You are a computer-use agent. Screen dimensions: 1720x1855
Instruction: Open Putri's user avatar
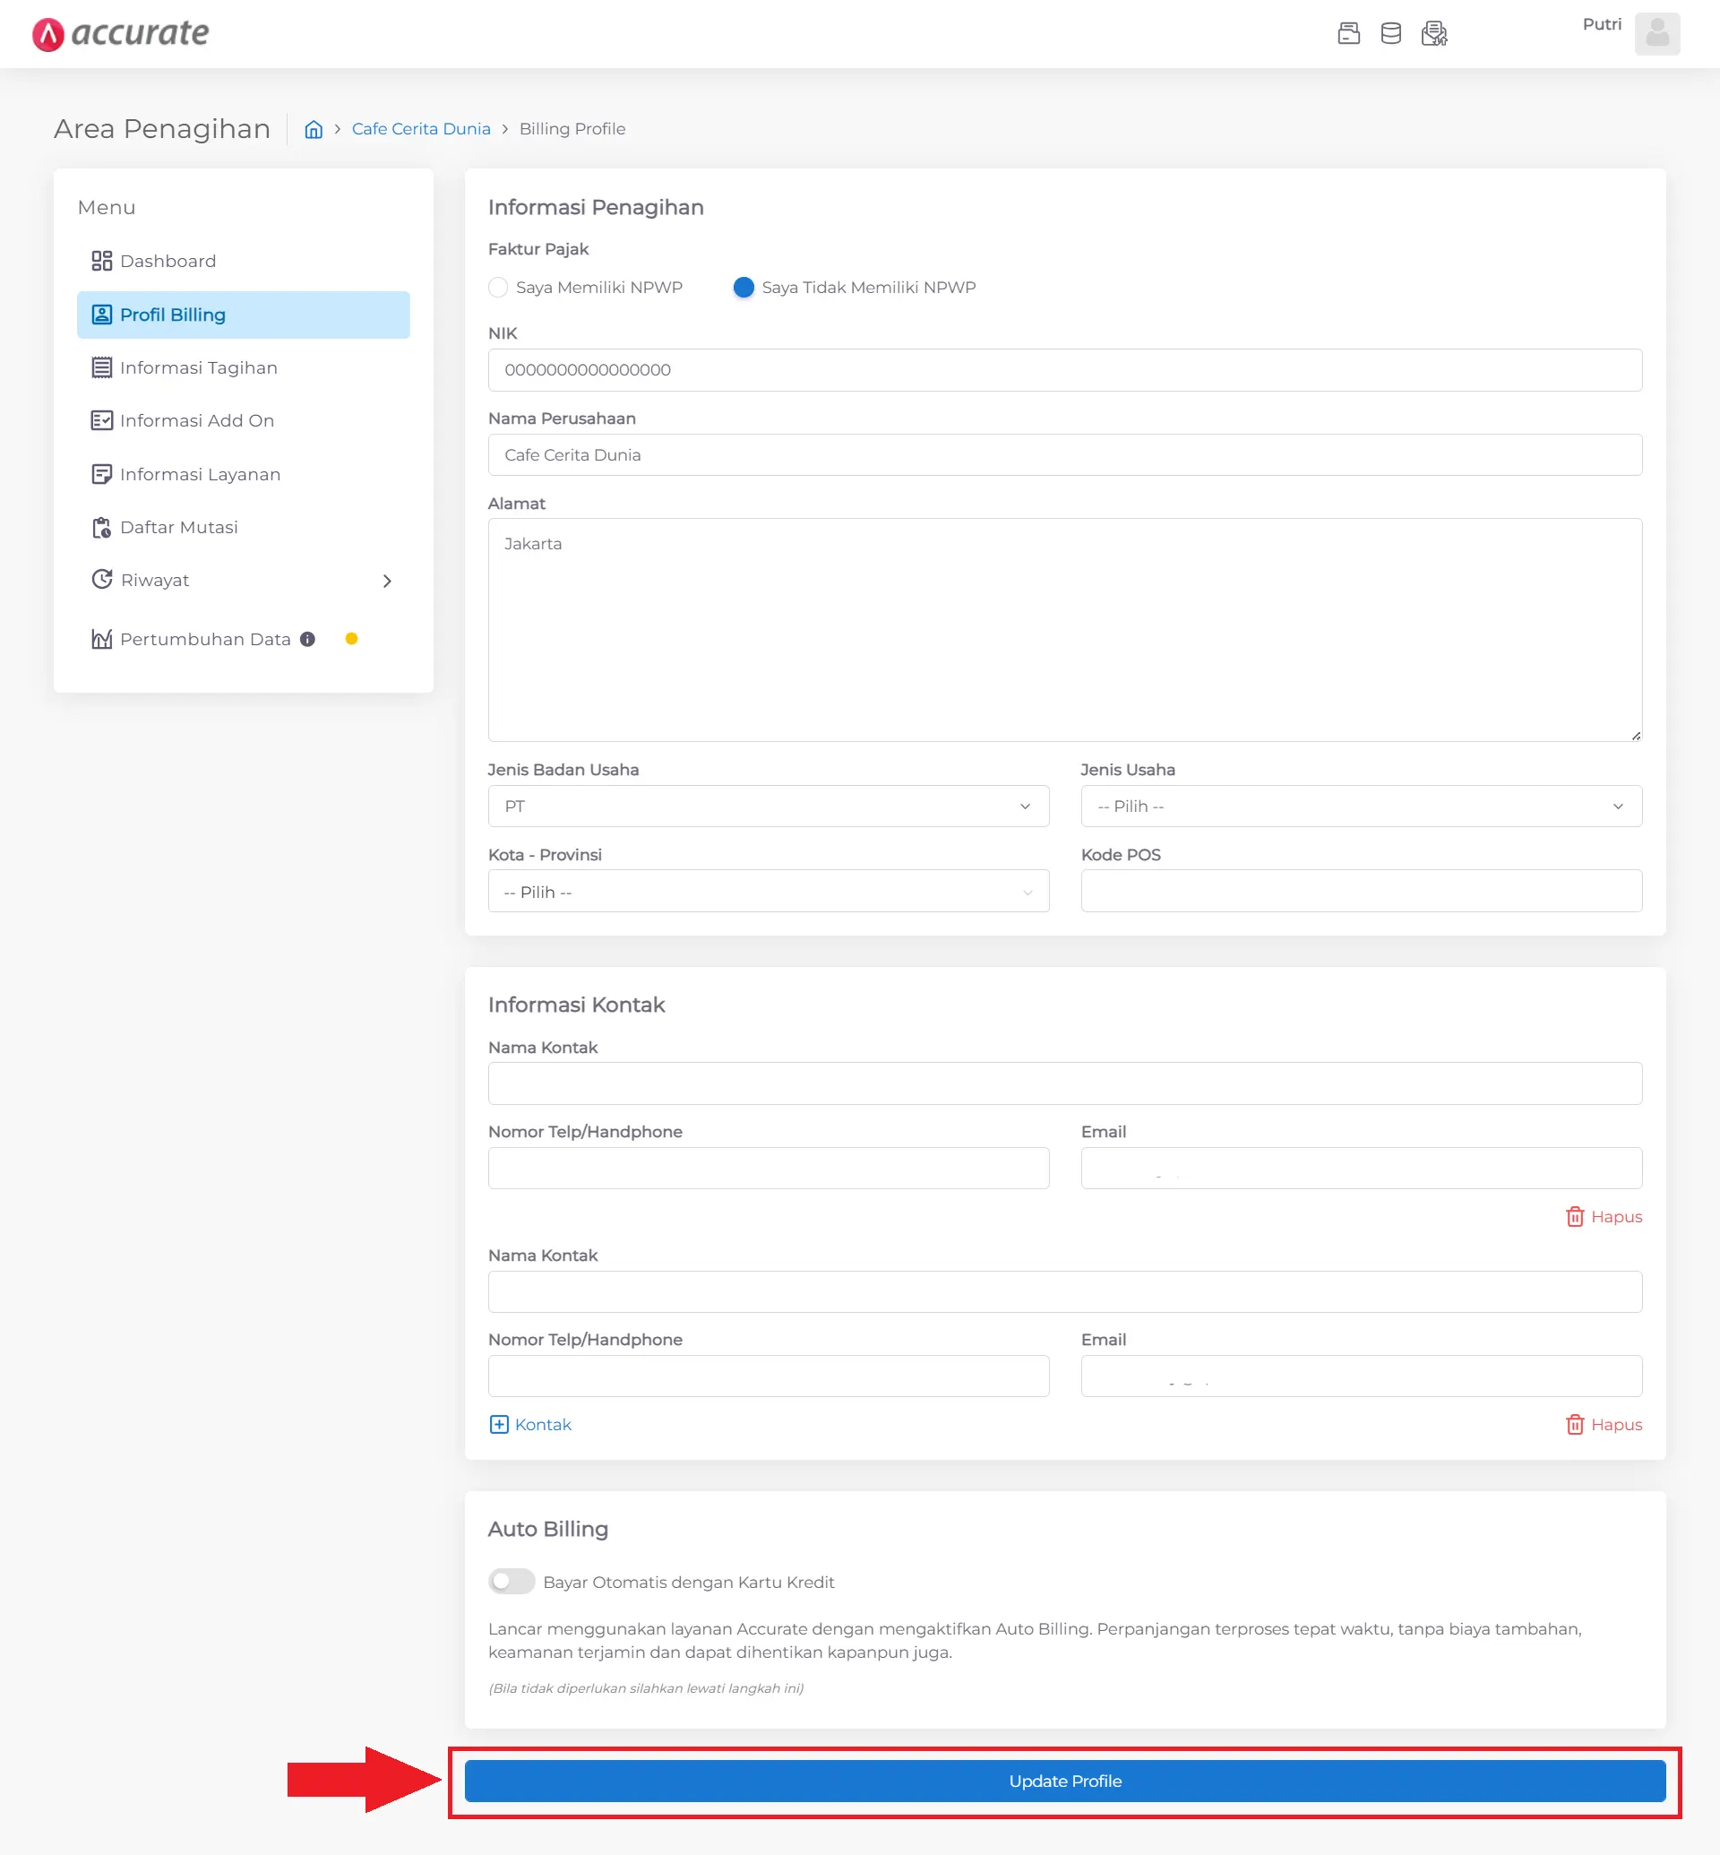point(1656,33)
